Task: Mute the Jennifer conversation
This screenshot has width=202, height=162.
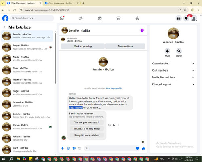Action: (x=167, y=51)
